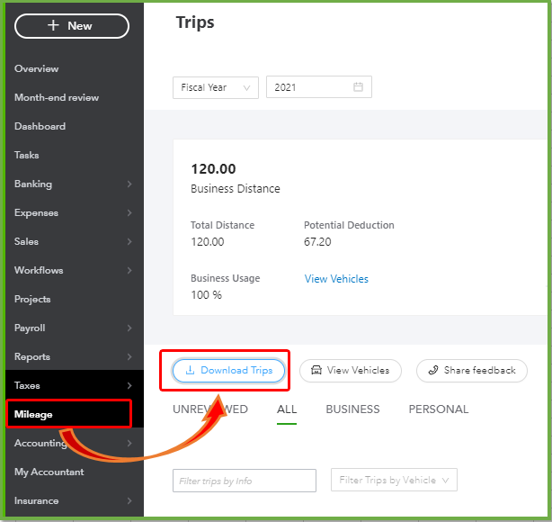This screenshot has height=522, width=552.
Task: Open Filter Trips by Vehicle dropdown
Action: [394, 481]
